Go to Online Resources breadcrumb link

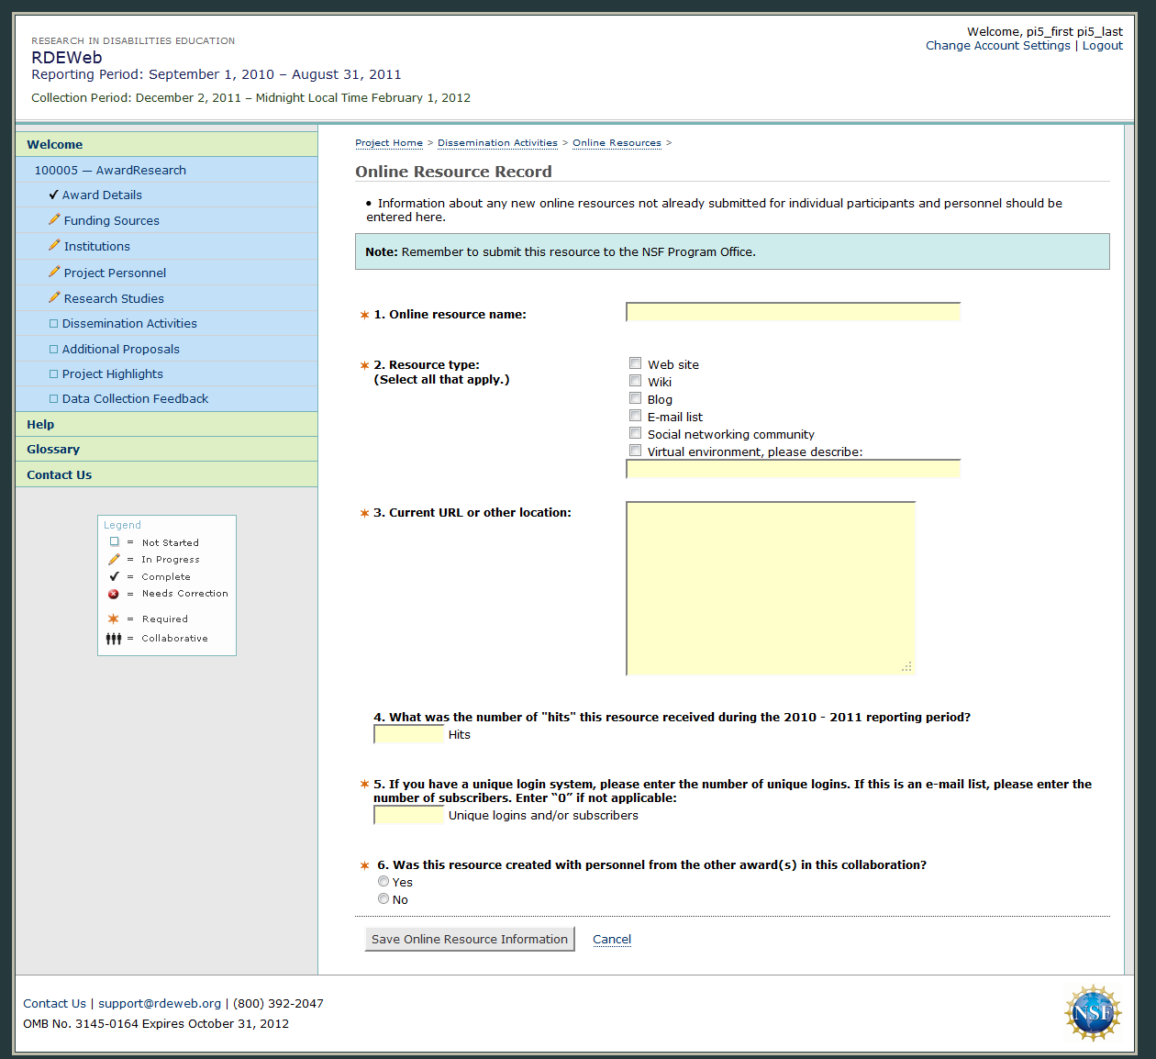tap(617, 143)
